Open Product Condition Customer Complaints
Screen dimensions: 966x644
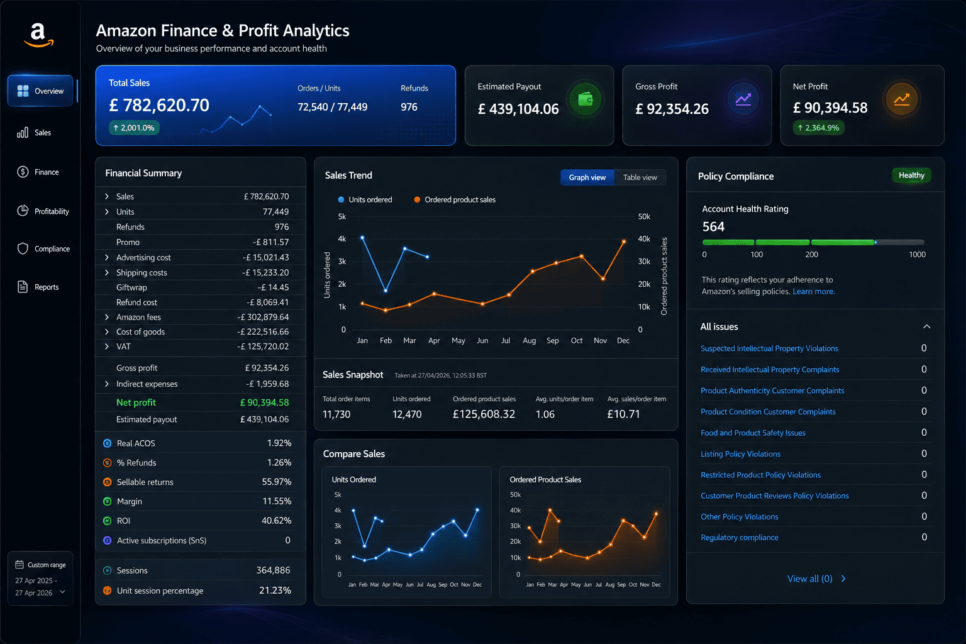[768, 412]
